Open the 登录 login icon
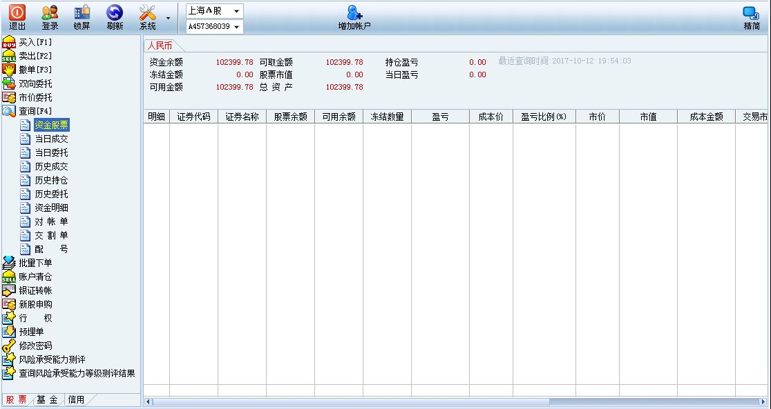 [x=50, y=13]
